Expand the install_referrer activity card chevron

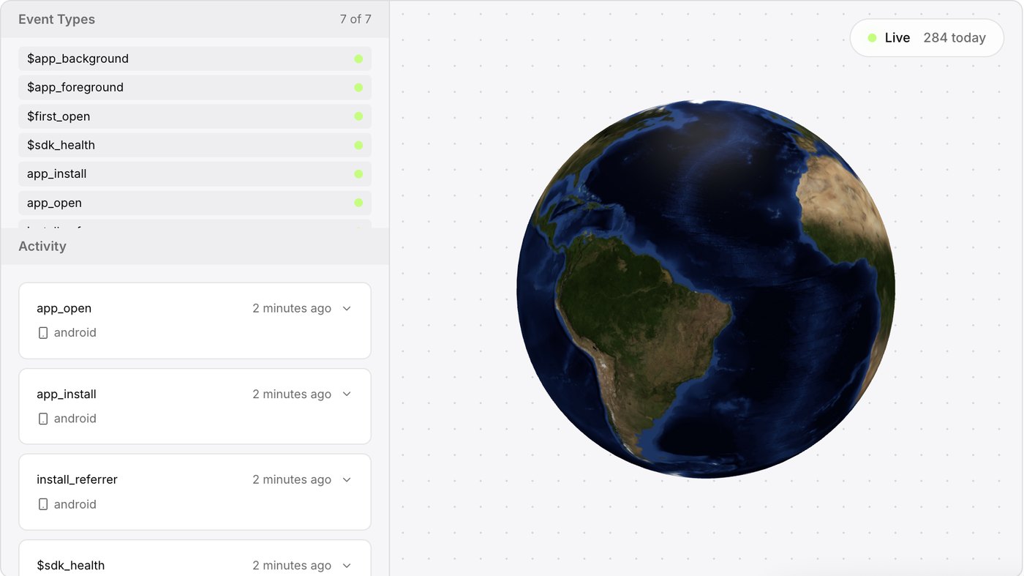(347, 479)
